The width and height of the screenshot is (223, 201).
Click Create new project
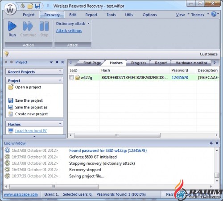point(31,114)
